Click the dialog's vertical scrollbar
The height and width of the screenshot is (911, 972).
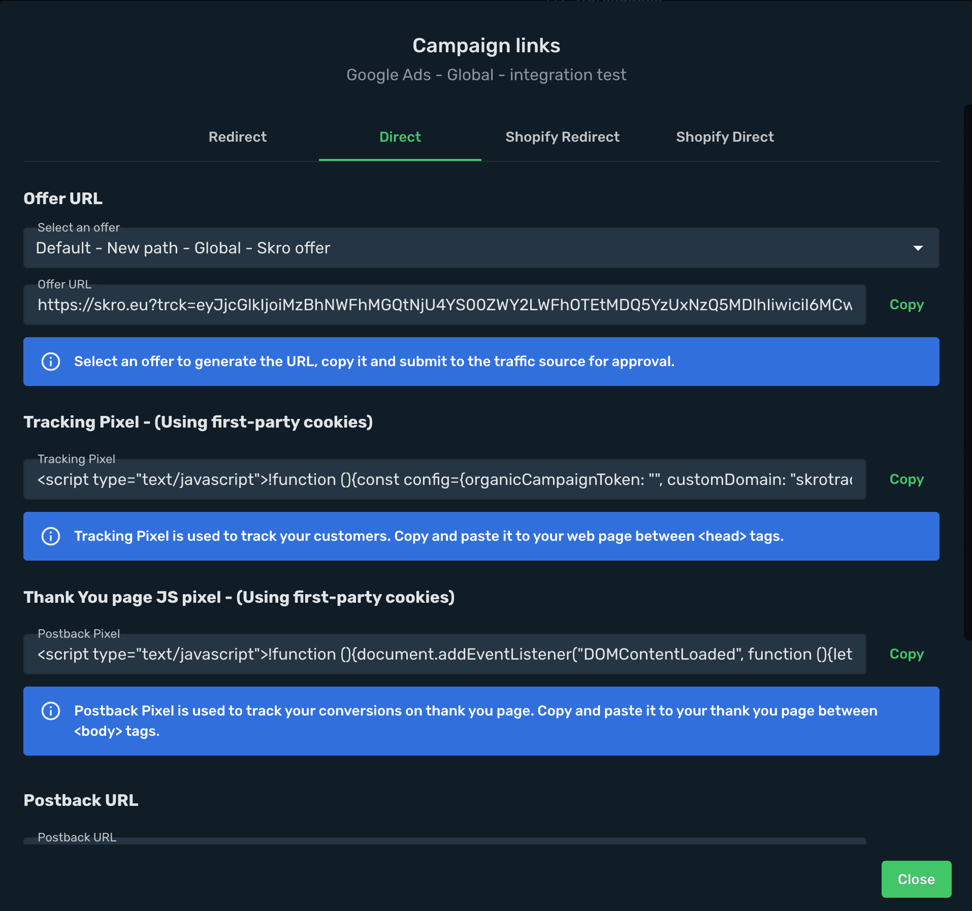click(967, 372)
